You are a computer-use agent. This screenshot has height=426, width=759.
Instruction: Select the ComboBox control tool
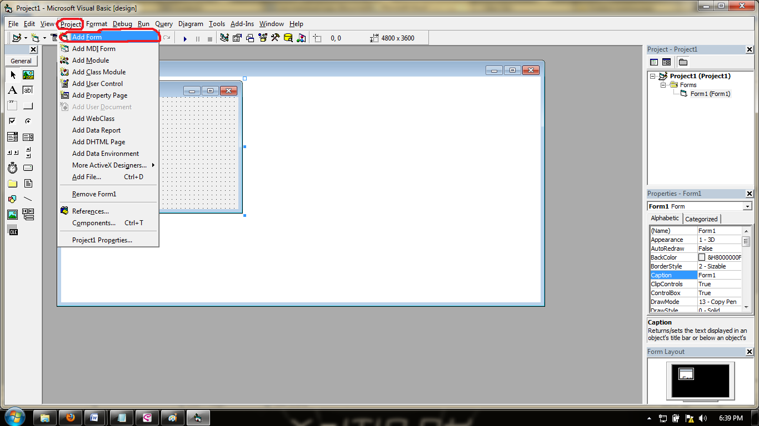click(13, 137)
